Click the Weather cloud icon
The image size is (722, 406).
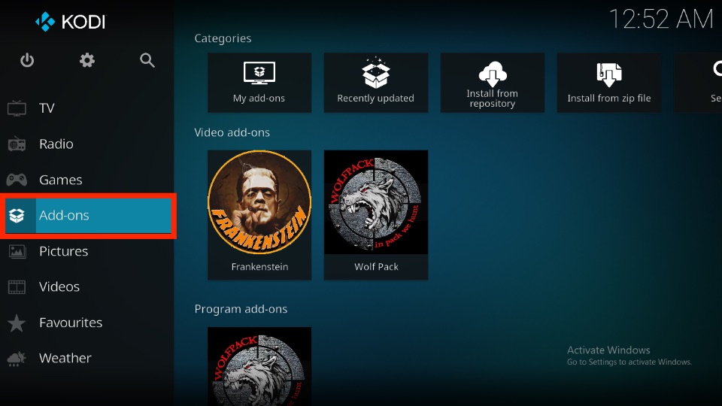coord(17,359)
